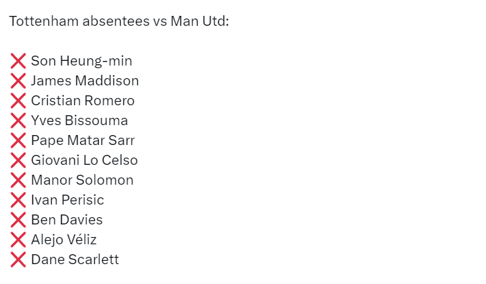Click the red cross beside Pape Matar Sarr

point(18,140)
